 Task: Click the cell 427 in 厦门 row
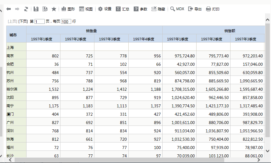(146, 113)
